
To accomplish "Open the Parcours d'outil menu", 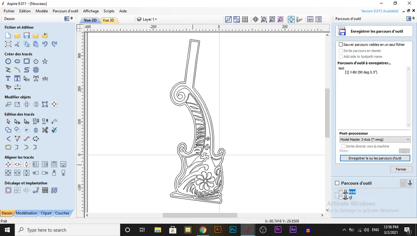I will click(x=65, y=11).
